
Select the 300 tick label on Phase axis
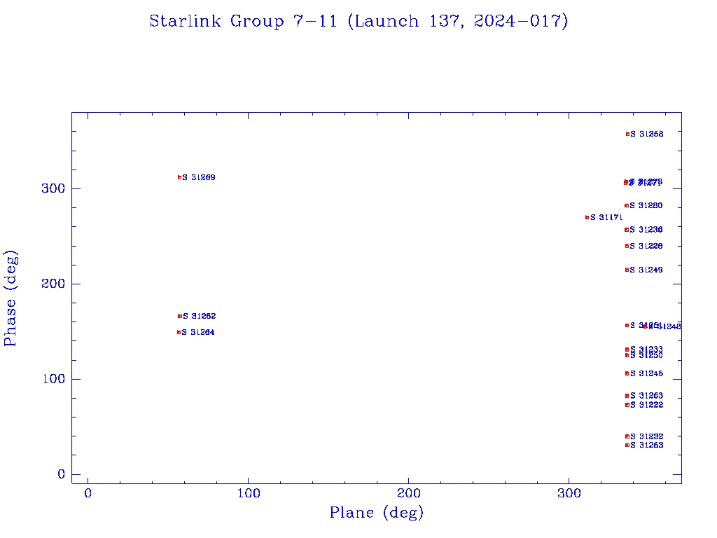[x=53, y=188]
